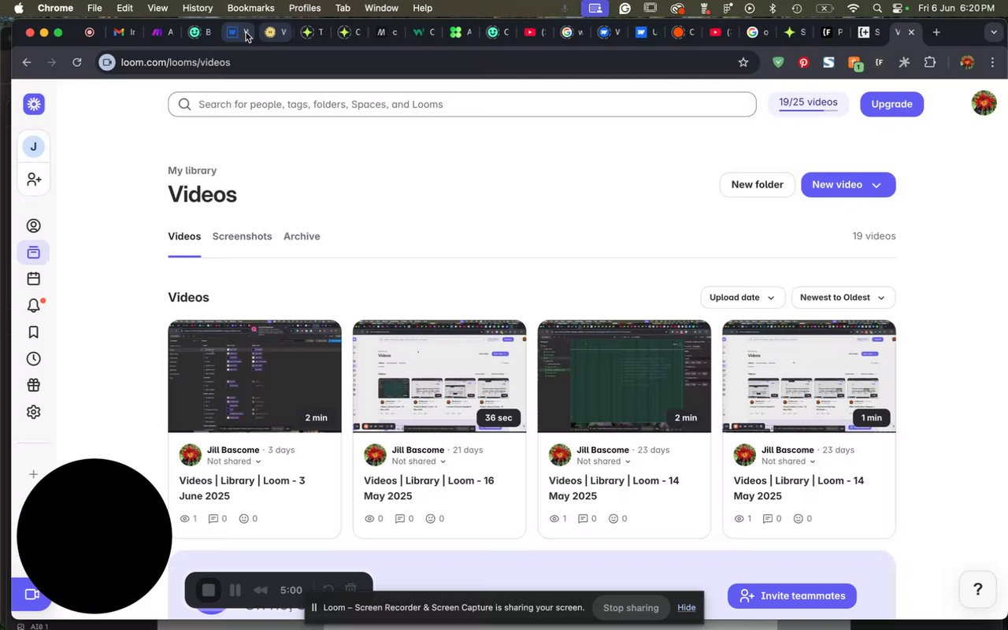
Task: Open the J workspace avatar
Action: (33, 146)
